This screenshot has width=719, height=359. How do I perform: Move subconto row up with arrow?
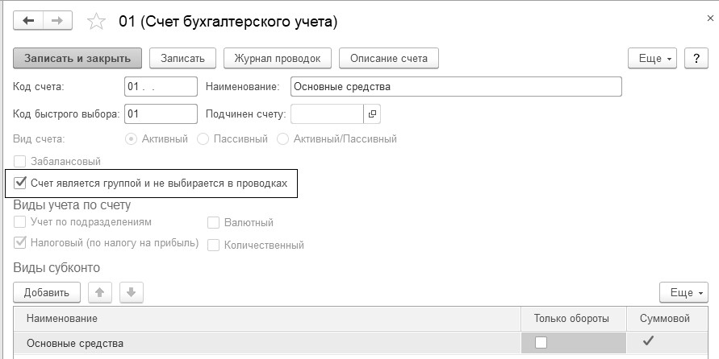[x=99, y=291]
